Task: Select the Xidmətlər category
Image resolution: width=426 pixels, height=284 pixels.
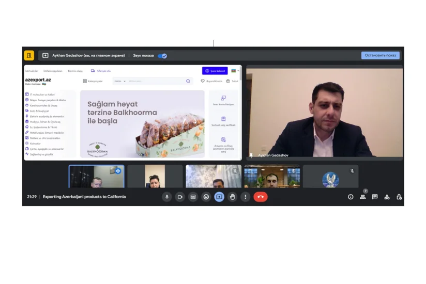Action: [33, 144]
